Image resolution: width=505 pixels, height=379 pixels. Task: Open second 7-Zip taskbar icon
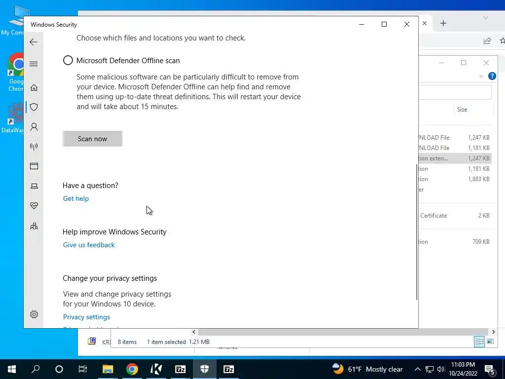(x=229, y=369)
